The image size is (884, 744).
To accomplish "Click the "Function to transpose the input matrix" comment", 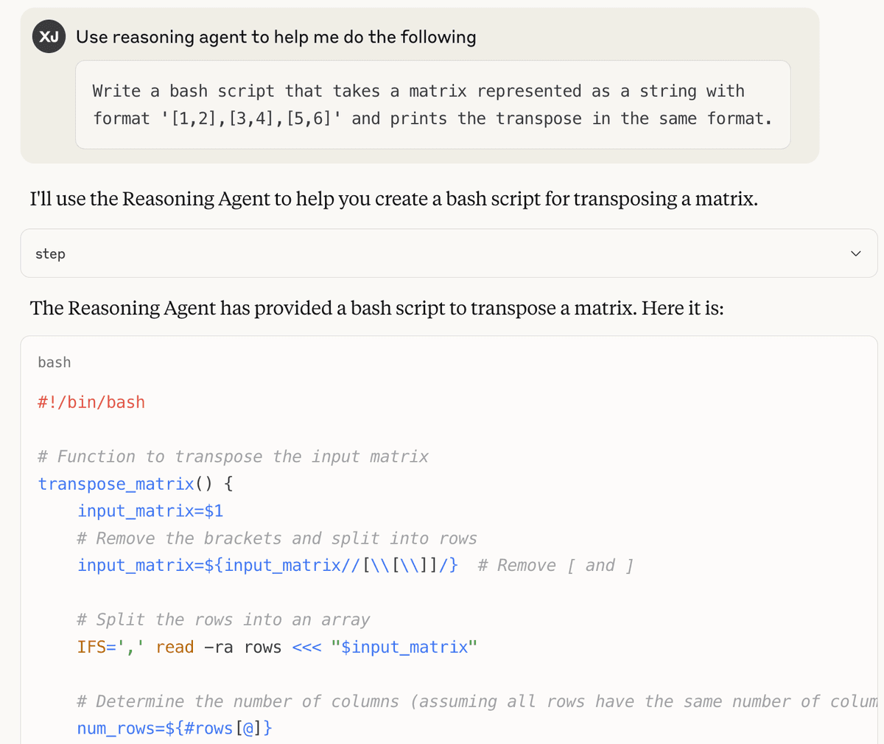I will [x=233, y=457].
